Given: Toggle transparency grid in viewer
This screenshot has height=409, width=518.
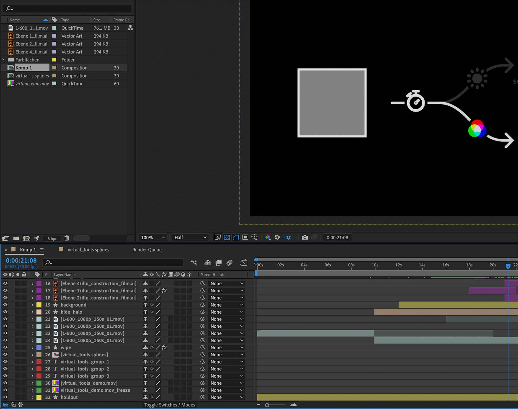Looking at the screenshot, I should (x=227, y=237).
